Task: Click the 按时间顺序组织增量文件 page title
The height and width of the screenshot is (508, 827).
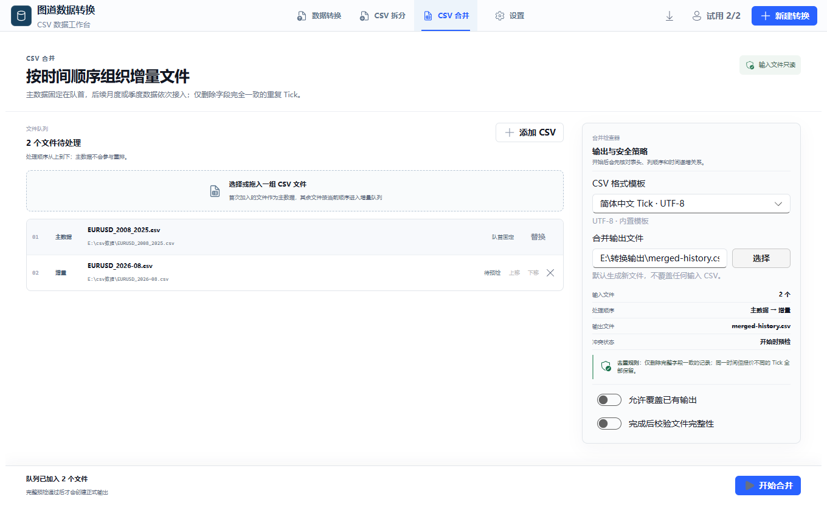Action: coord(108,77)
